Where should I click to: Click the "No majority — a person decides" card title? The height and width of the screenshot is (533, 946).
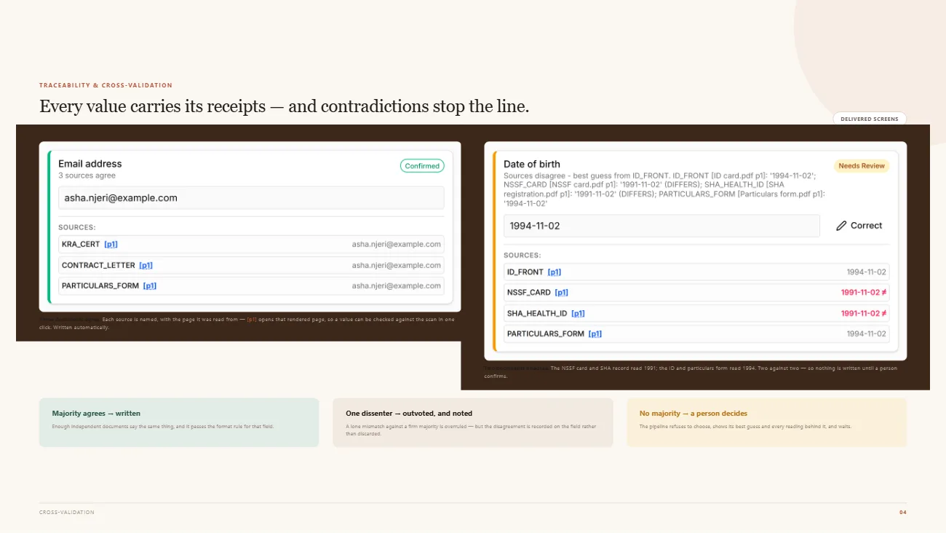click(x=693, y=414)
